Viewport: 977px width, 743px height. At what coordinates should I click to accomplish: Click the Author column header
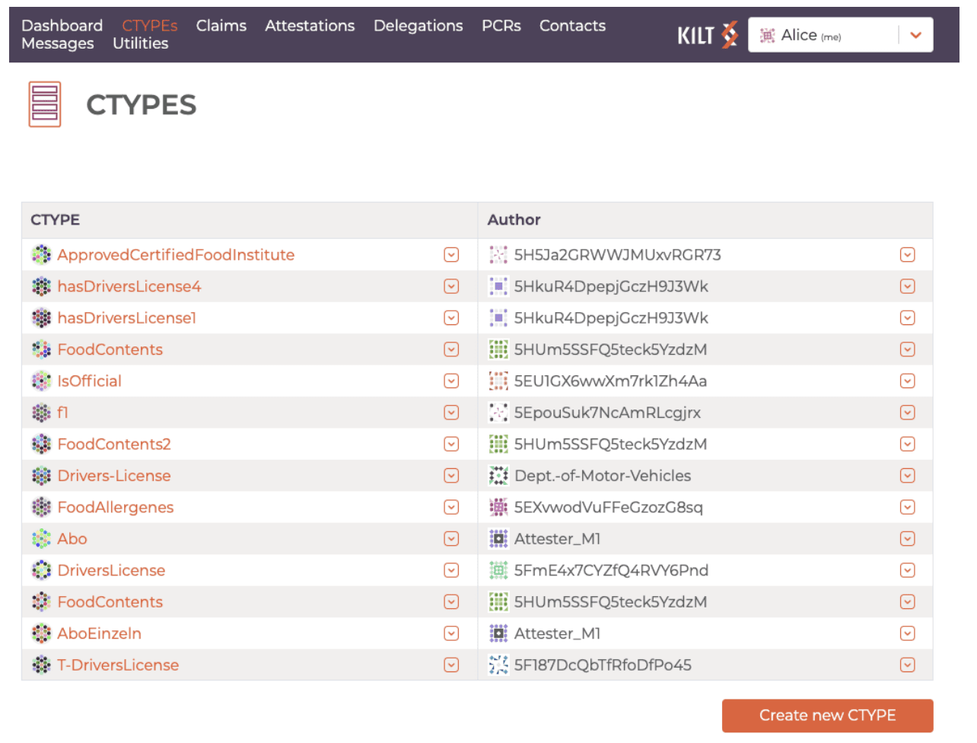514,220
